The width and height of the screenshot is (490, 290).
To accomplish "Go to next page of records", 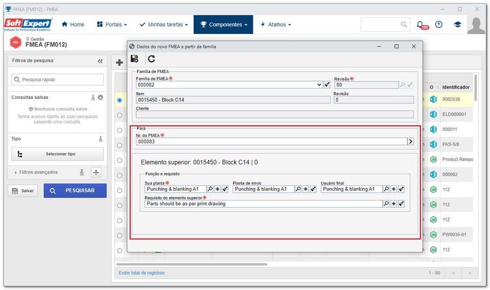I will (x=470, y=273).
